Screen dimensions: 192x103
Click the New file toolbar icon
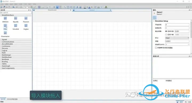(1, 7)
